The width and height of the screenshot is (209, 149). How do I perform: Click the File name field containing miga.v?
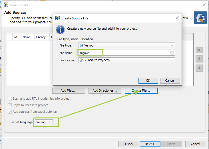point(126,53)
